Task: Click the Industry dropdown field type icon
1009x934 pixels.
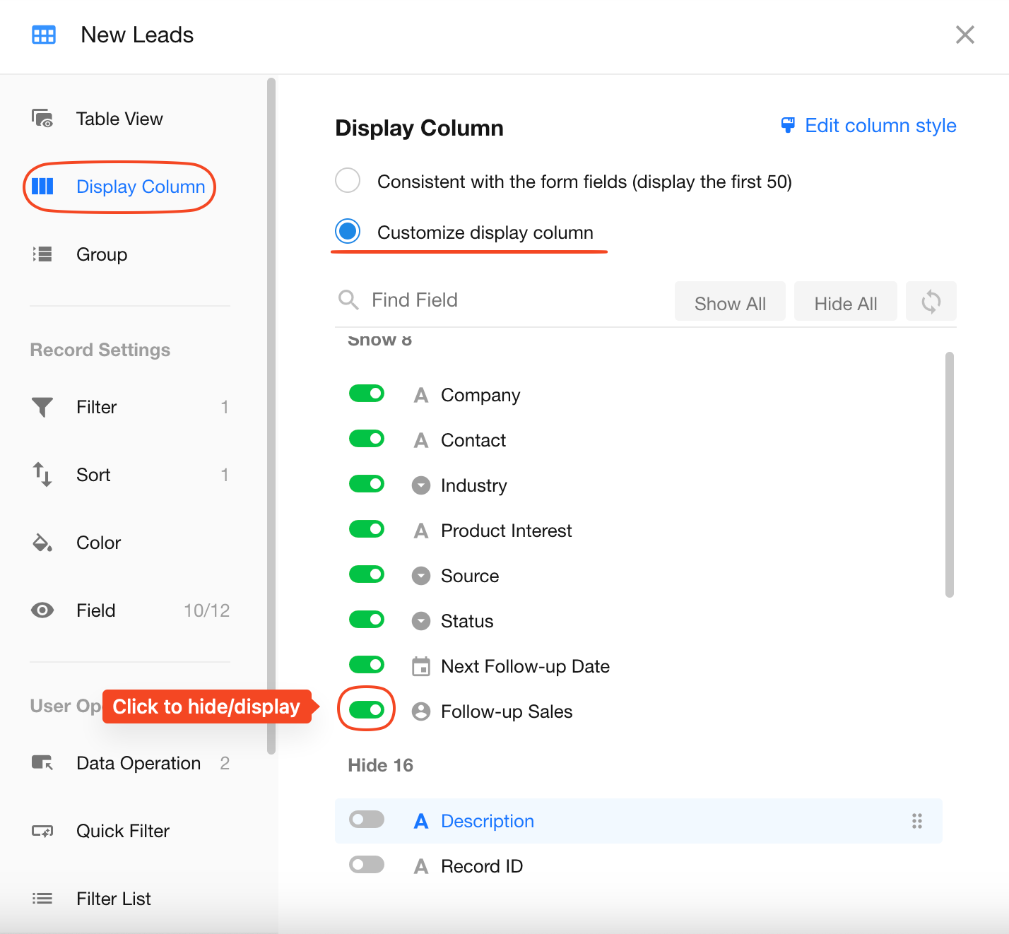Action: tap(421, 485)
